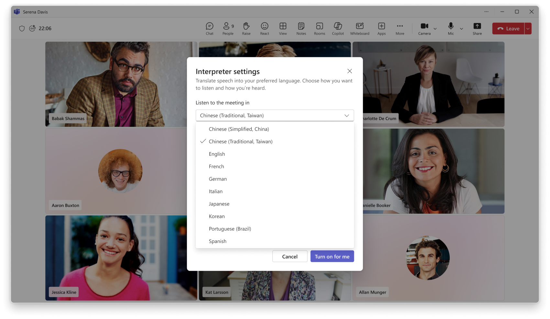
Task: Open the React emoji menu
Action: 264,28
